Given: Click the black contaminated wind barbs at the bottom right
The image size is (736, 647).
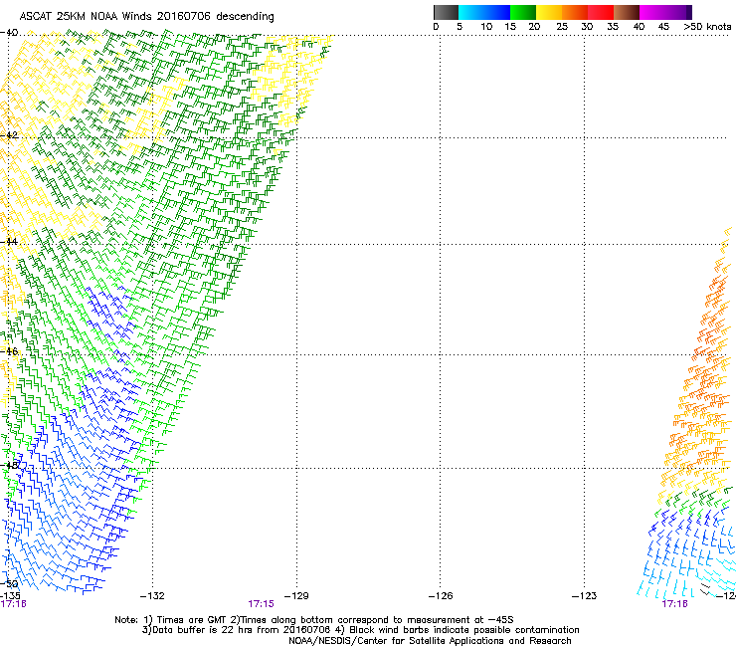Looking at the screenshot, I should point(705,589).
